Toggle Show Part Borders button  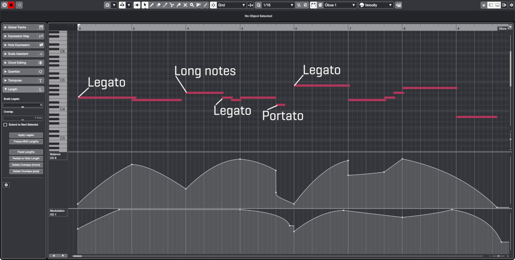click(x=313, y=5)
